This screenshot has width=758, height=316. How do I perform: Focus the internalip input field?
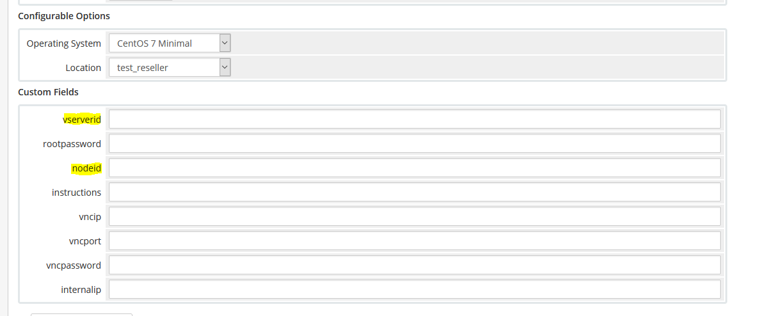pyautogui.click(x=414, y=290)
